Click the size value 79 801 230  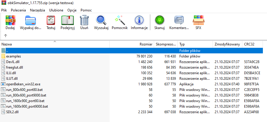click(144, 56)
